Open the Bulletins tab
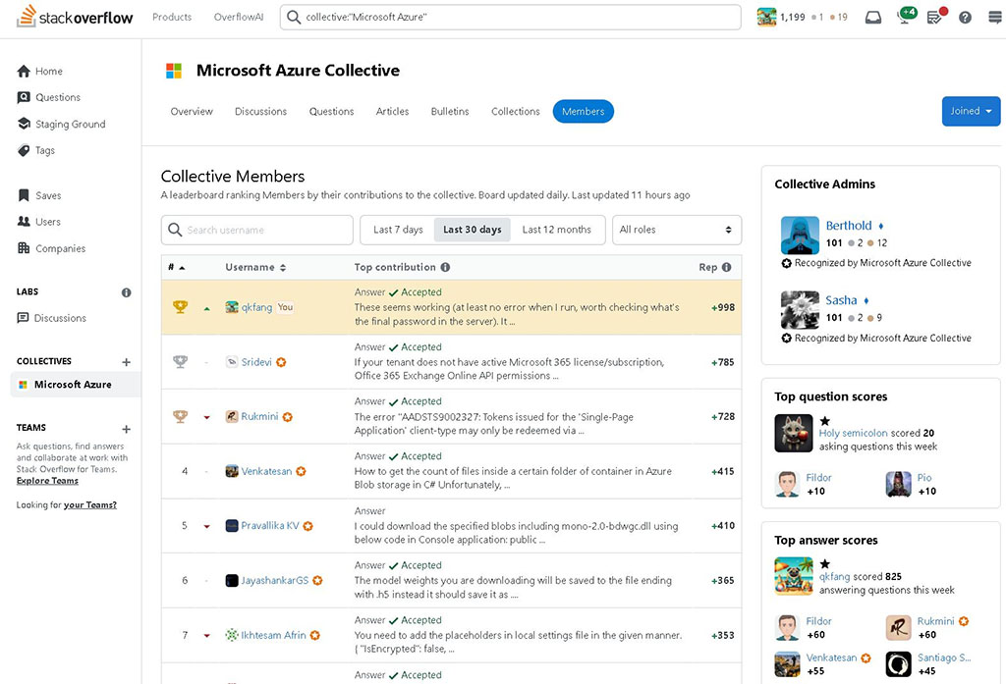The width and height of the screenshot is (1006, 684). click(x=450, y=112)
